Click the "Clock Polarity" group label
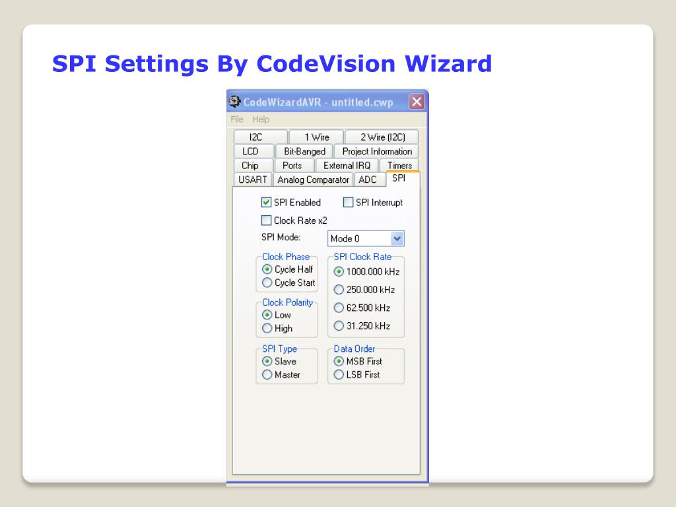The width and height of the screenshot is (676, 507). coord(288,302)
